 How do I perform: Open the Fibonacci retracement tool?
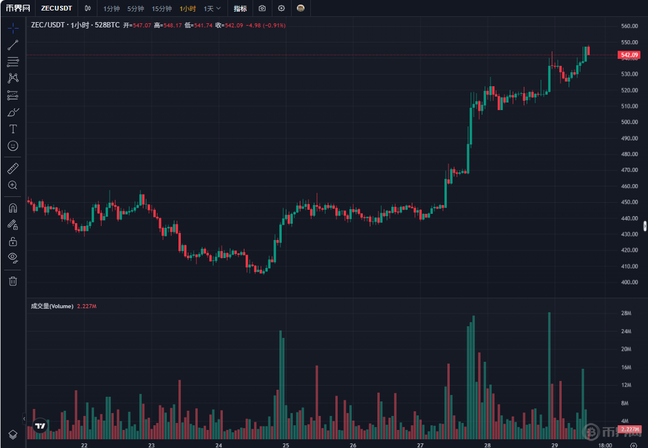tap(13, 62)
